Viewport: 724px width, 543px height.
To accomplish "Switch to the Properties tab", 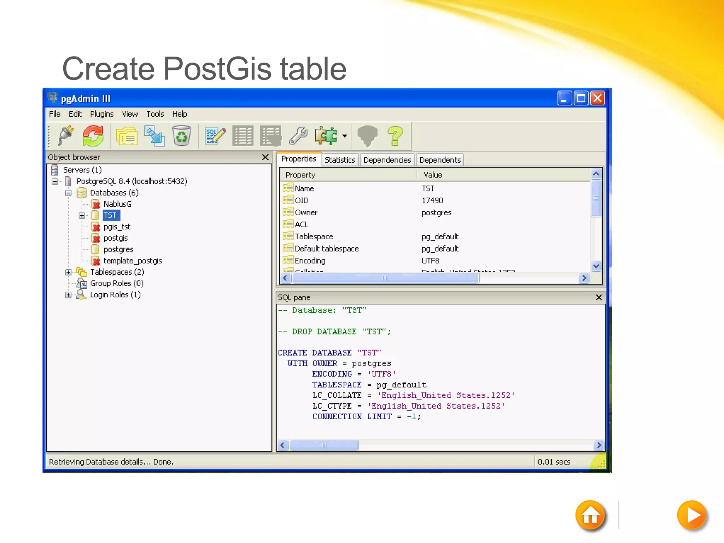I will (299, 159).
